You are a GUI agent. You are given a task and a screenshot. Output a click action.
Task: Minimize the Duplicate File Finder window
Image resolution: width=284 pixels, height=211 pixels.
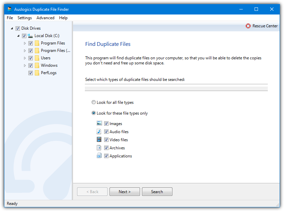[x=241, y=9]
